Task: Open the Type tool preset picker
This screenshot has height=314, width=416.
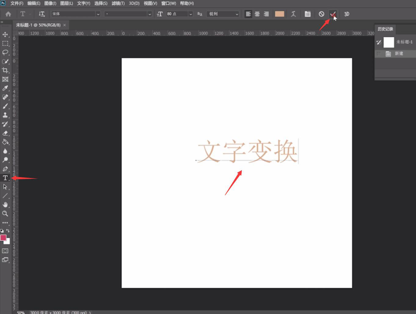Action: [24, 14]
